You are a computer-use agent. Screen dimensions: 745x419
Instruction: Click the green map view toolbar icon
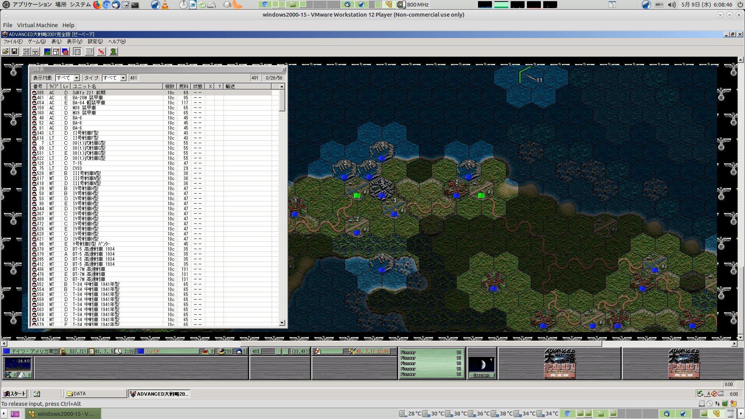47,52
